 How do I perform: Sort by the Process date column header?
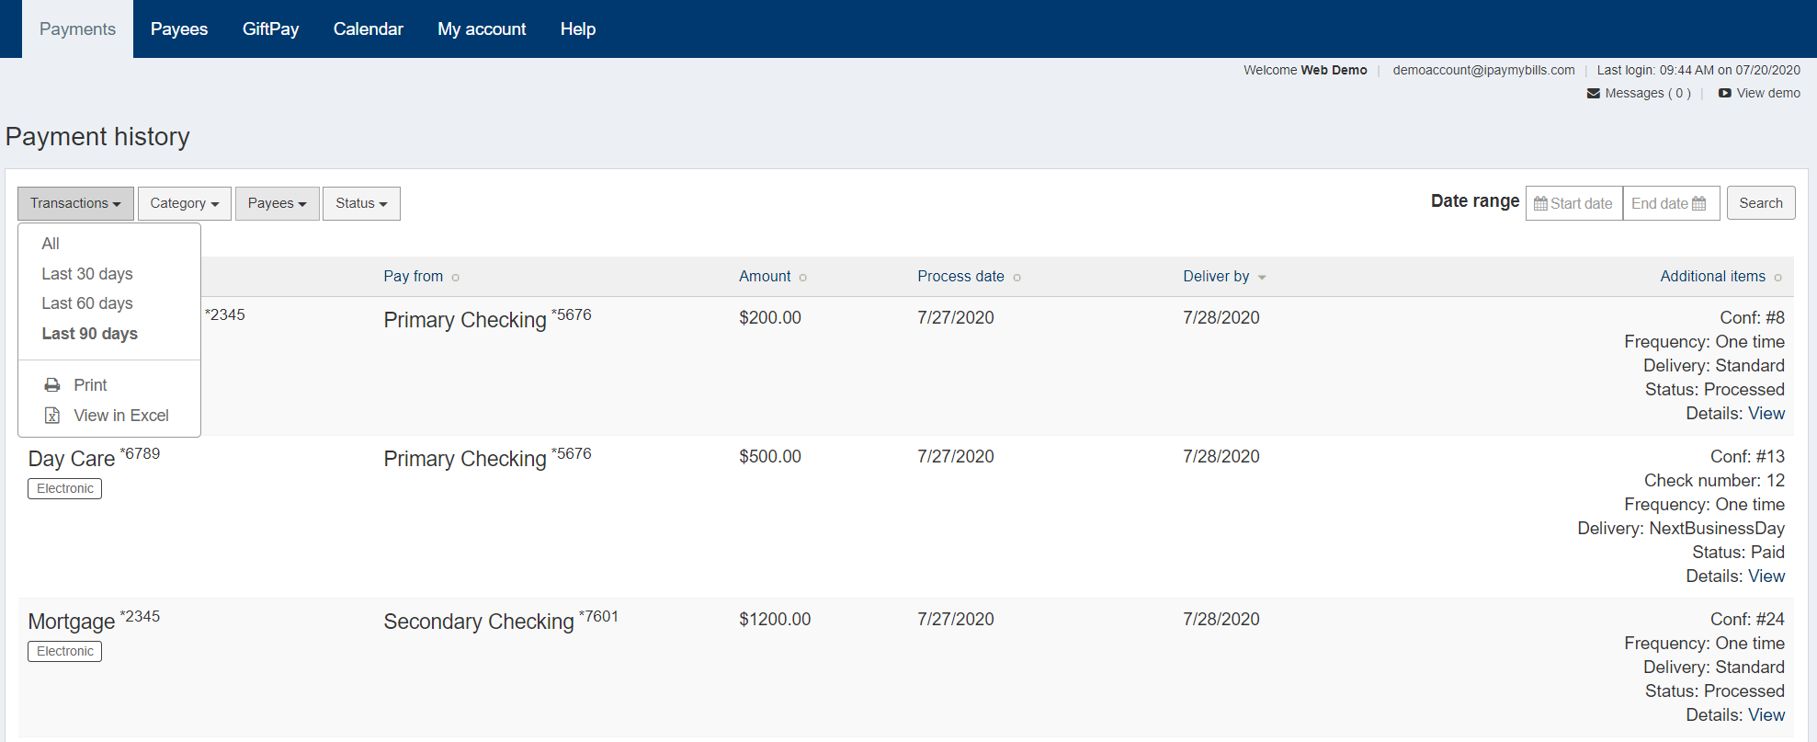(x=960, y=277)
